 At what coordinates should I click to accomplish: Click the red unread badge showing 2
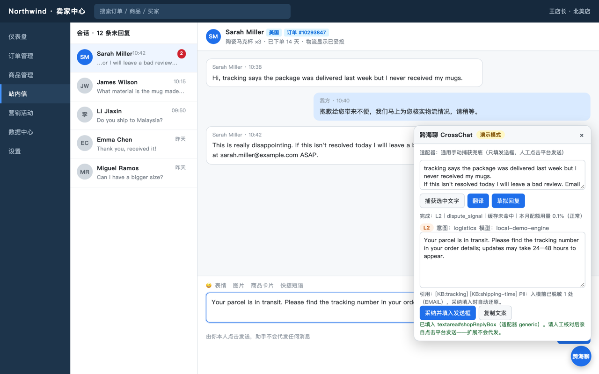tap(182, 54)
